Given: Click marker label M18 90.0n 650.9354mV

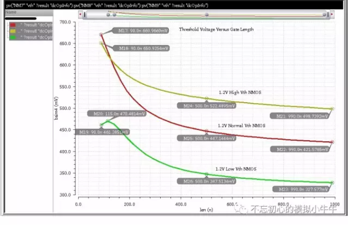Looking at the screenshot, I should (141, 48).
